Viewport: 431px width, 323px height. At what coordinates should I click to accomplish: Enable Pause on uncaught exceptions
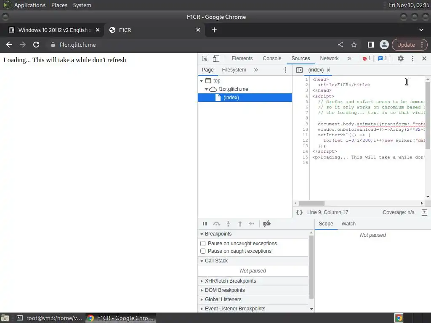(x=203, y=244)
